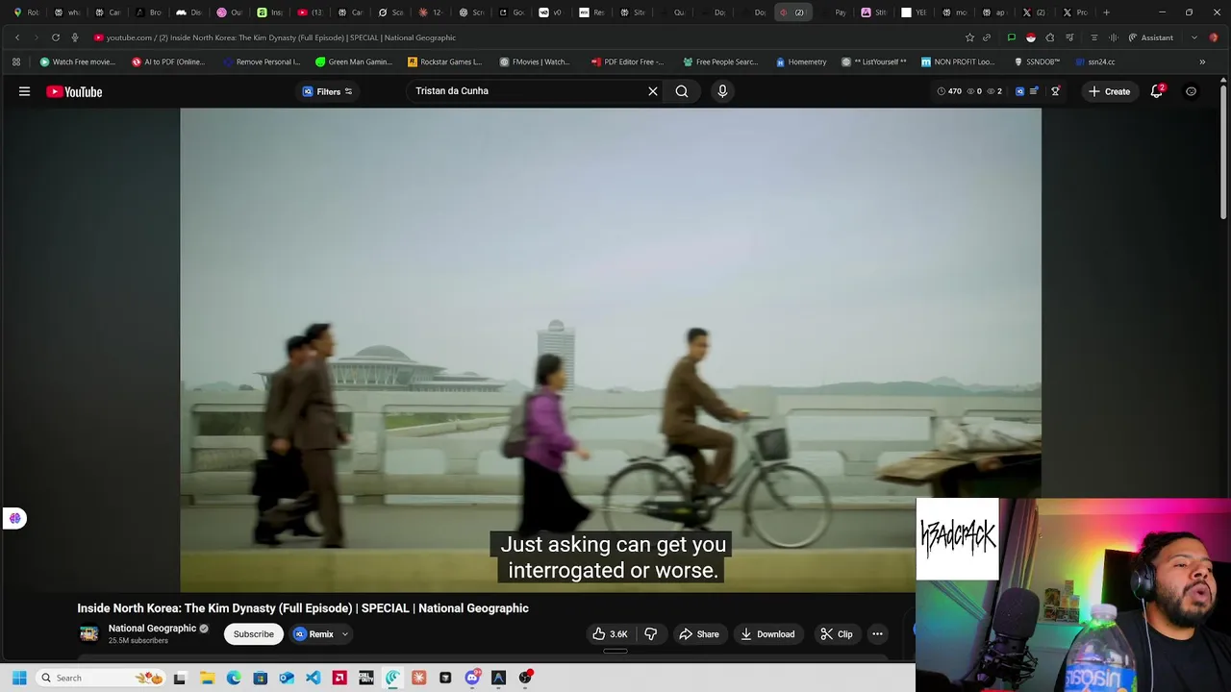Open the Homemetry bookmark
Image resolution: width=1231 pixels, height=692 pixels.
pos(801,62)
